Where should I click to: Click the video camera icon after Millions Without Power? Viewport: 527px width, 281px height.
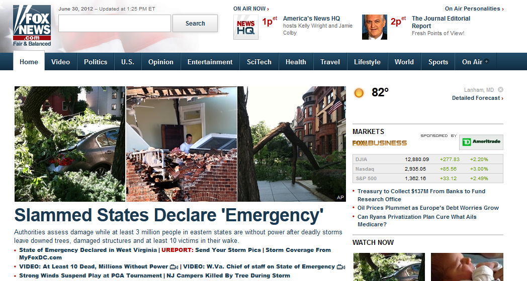click(174, 267)
